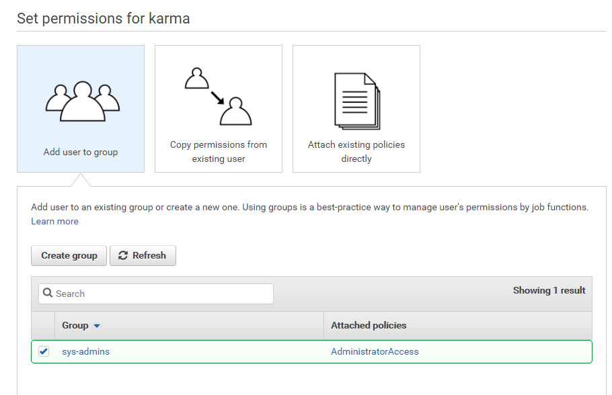This screenshot has width=612, height=395.
Task: Click the blue sort arrow beside Group
Action: 97,326
